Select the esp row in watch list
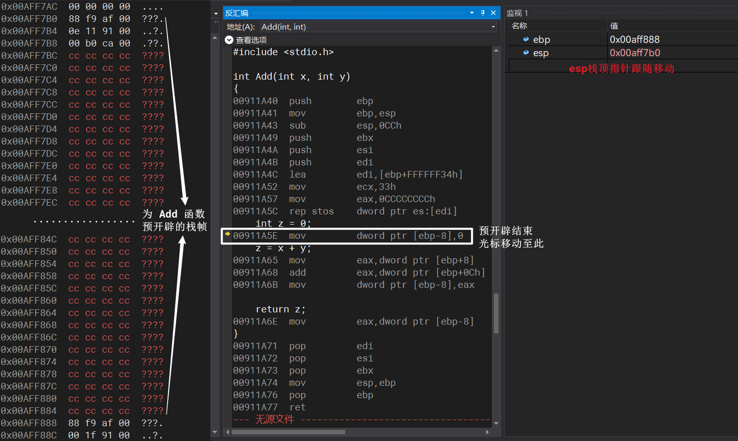Viewport: 738px width, 441px height. coord(623,53)
